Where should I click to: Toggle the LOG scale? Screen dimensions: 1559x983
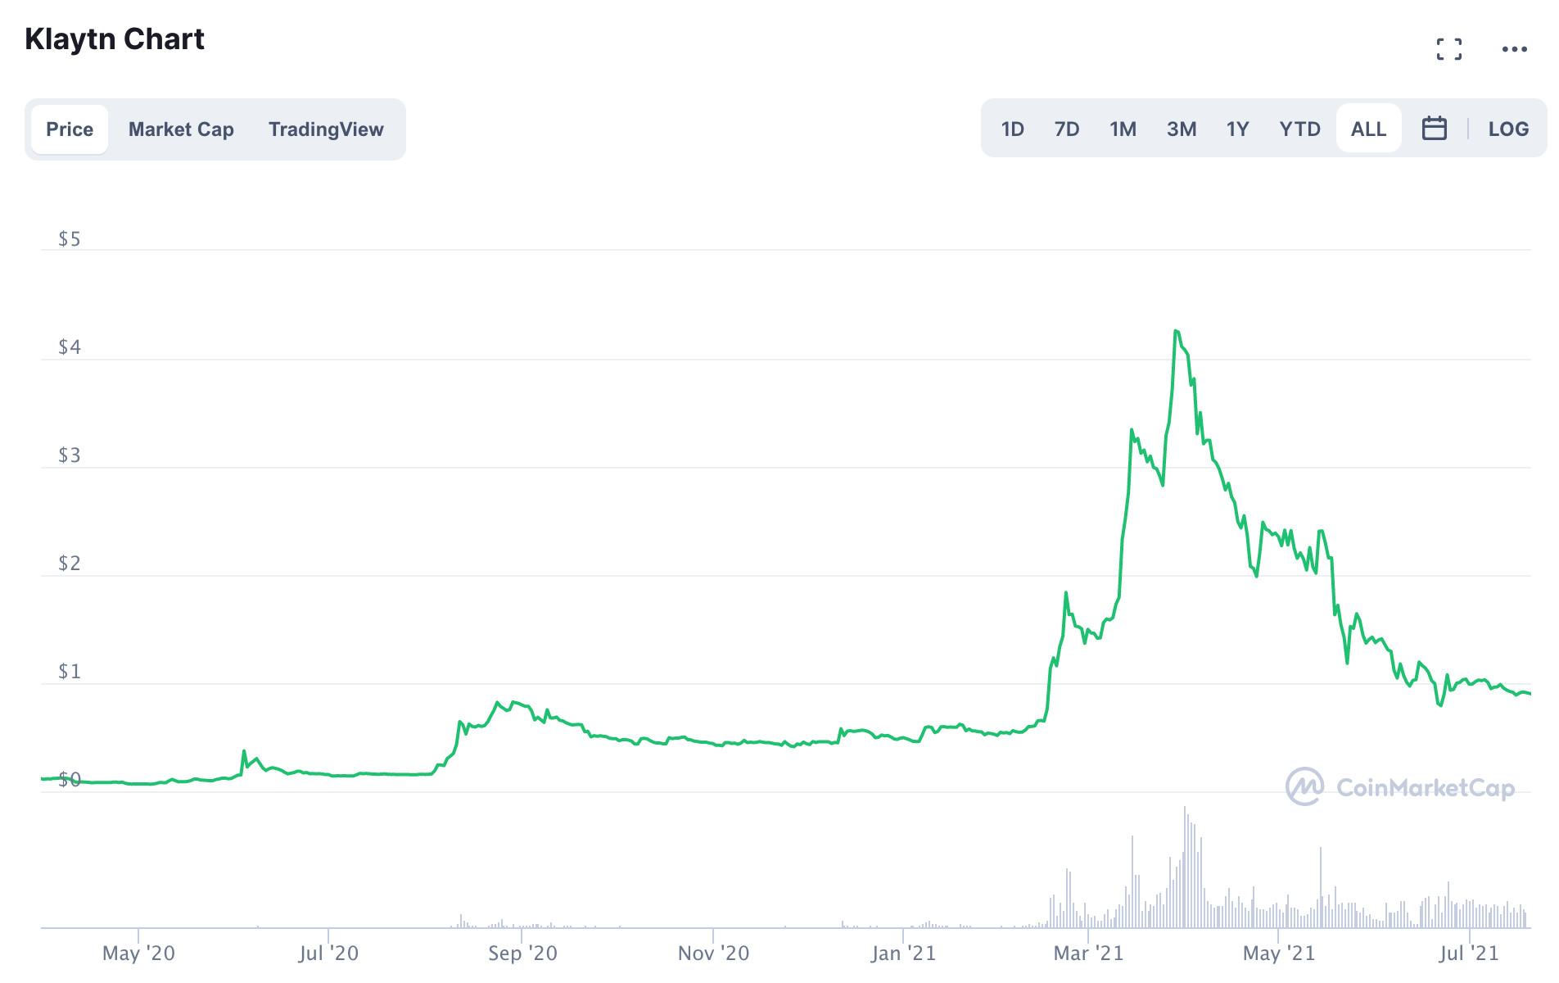pyautogui.click(x=1508, y=129)
